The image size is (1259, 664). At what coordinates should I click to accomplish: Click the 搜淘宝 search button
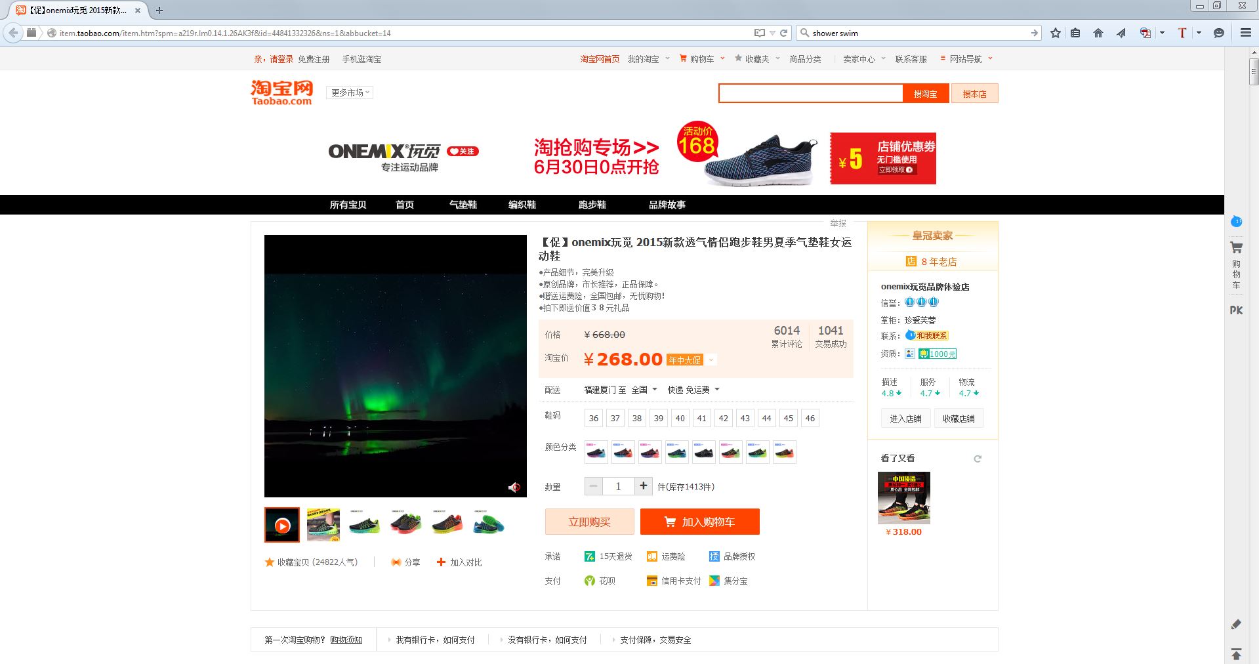(925, 94)
